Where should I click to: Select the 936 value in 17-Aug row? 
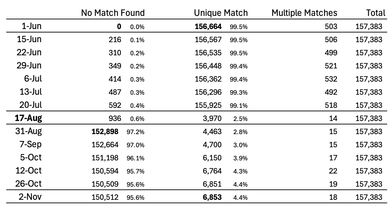[x=114, y=119]
